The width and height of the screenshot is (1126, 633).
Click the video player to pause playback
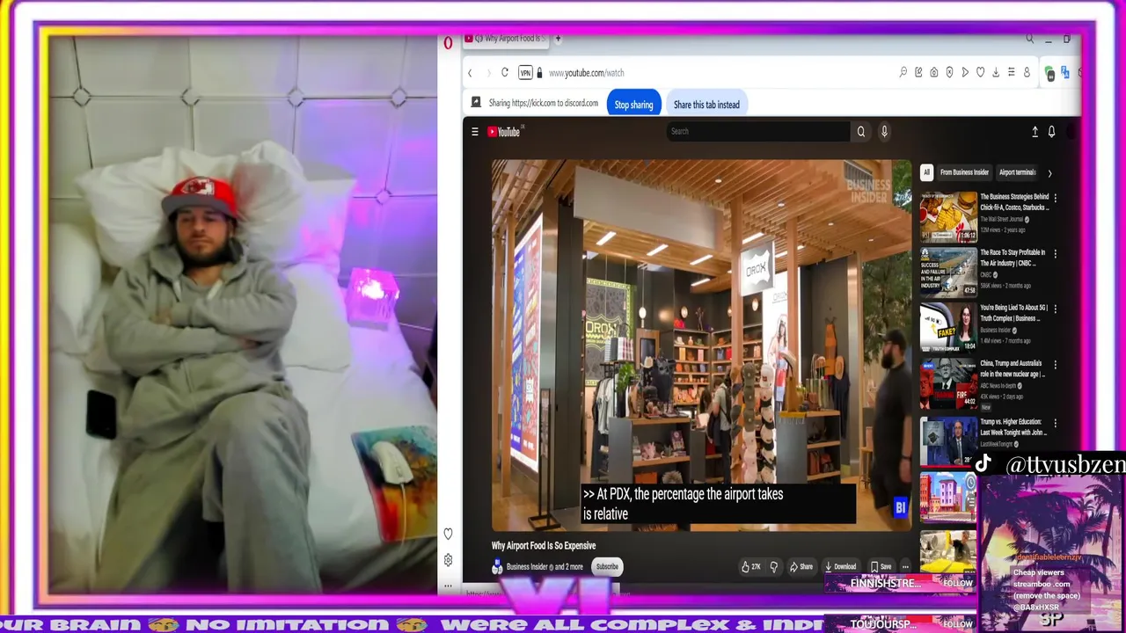point(701,345)
